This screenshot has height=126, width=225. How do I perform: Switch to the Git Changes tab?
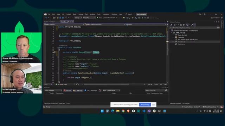186,104
